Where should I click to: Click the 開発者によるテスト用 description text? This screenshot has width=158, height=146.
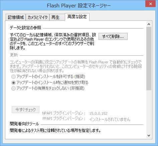pyautogui.click(x=55, y=131)
